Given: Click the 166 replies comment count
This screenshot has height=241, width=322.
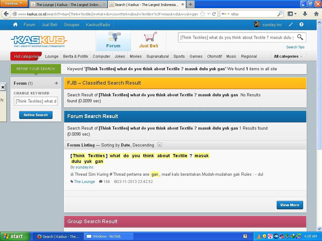Looking at the screenshot, I should 104,182.
